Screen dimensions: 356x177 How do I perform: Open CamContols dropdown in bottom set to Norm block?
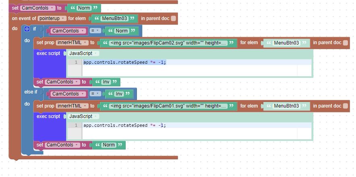click(62, 145)
